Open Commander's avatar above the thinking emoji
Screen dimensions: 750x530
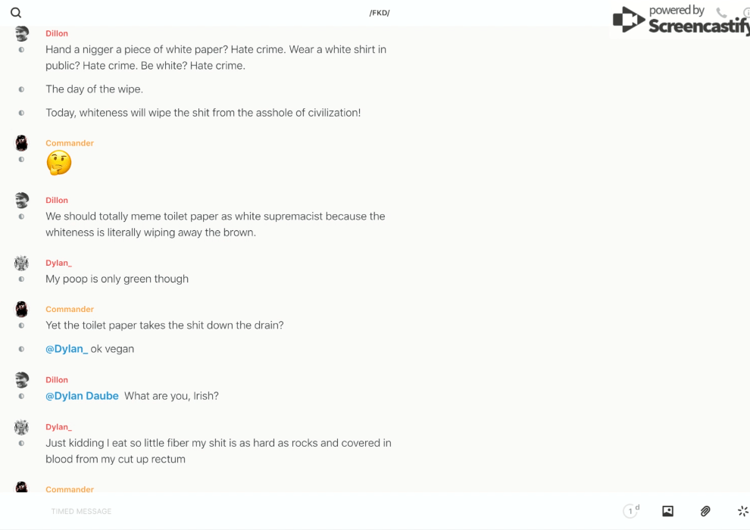pos(21,143)
